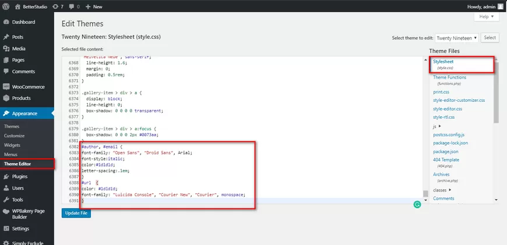Open package.json file
Screen dimensions: 507x245
(x=446, y=151)
